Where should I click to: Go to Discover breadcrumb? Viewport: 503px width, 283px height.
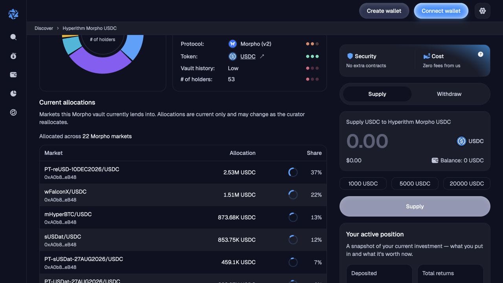pos(44,28)
